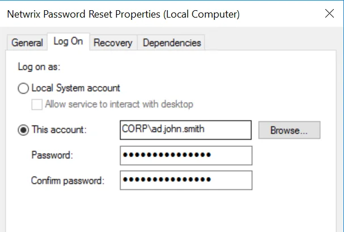Click the 'Log on as:' label
Screen dimensions: 344x232
coord(39,67)
